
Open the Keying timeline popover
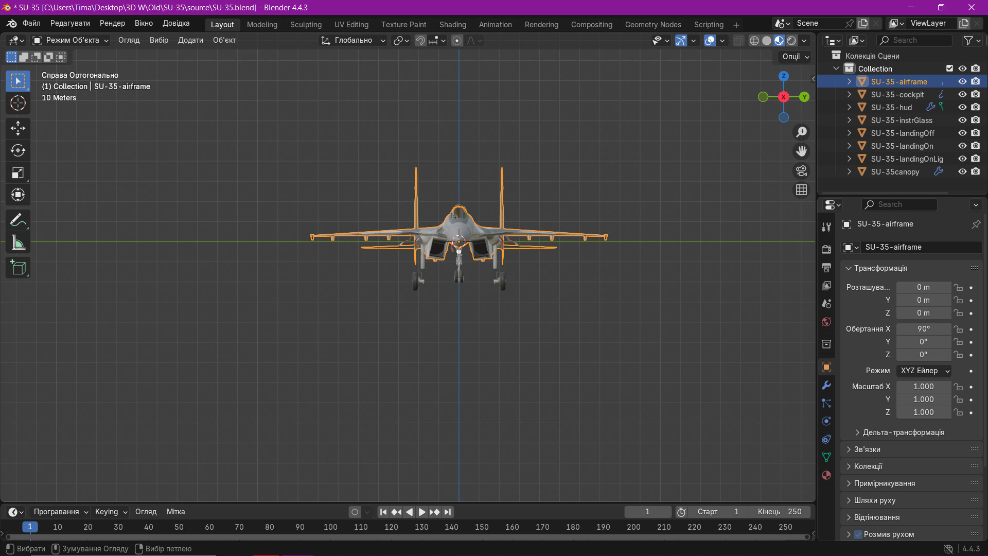tap(111, 512)
